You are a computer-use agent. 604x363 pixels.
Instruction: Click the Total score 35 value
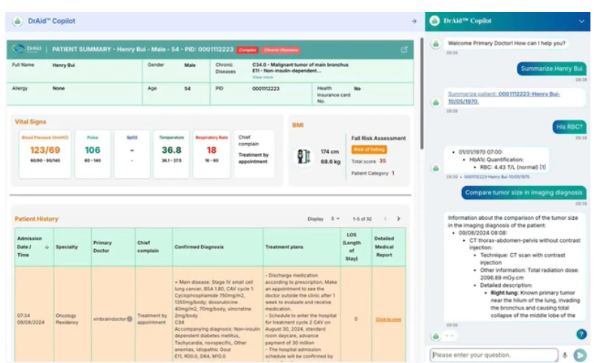[383, 161]
